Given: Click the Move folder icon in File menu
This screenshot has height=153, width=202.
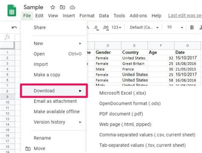Looking at the screenshot, I should click(x=28, y=149).
